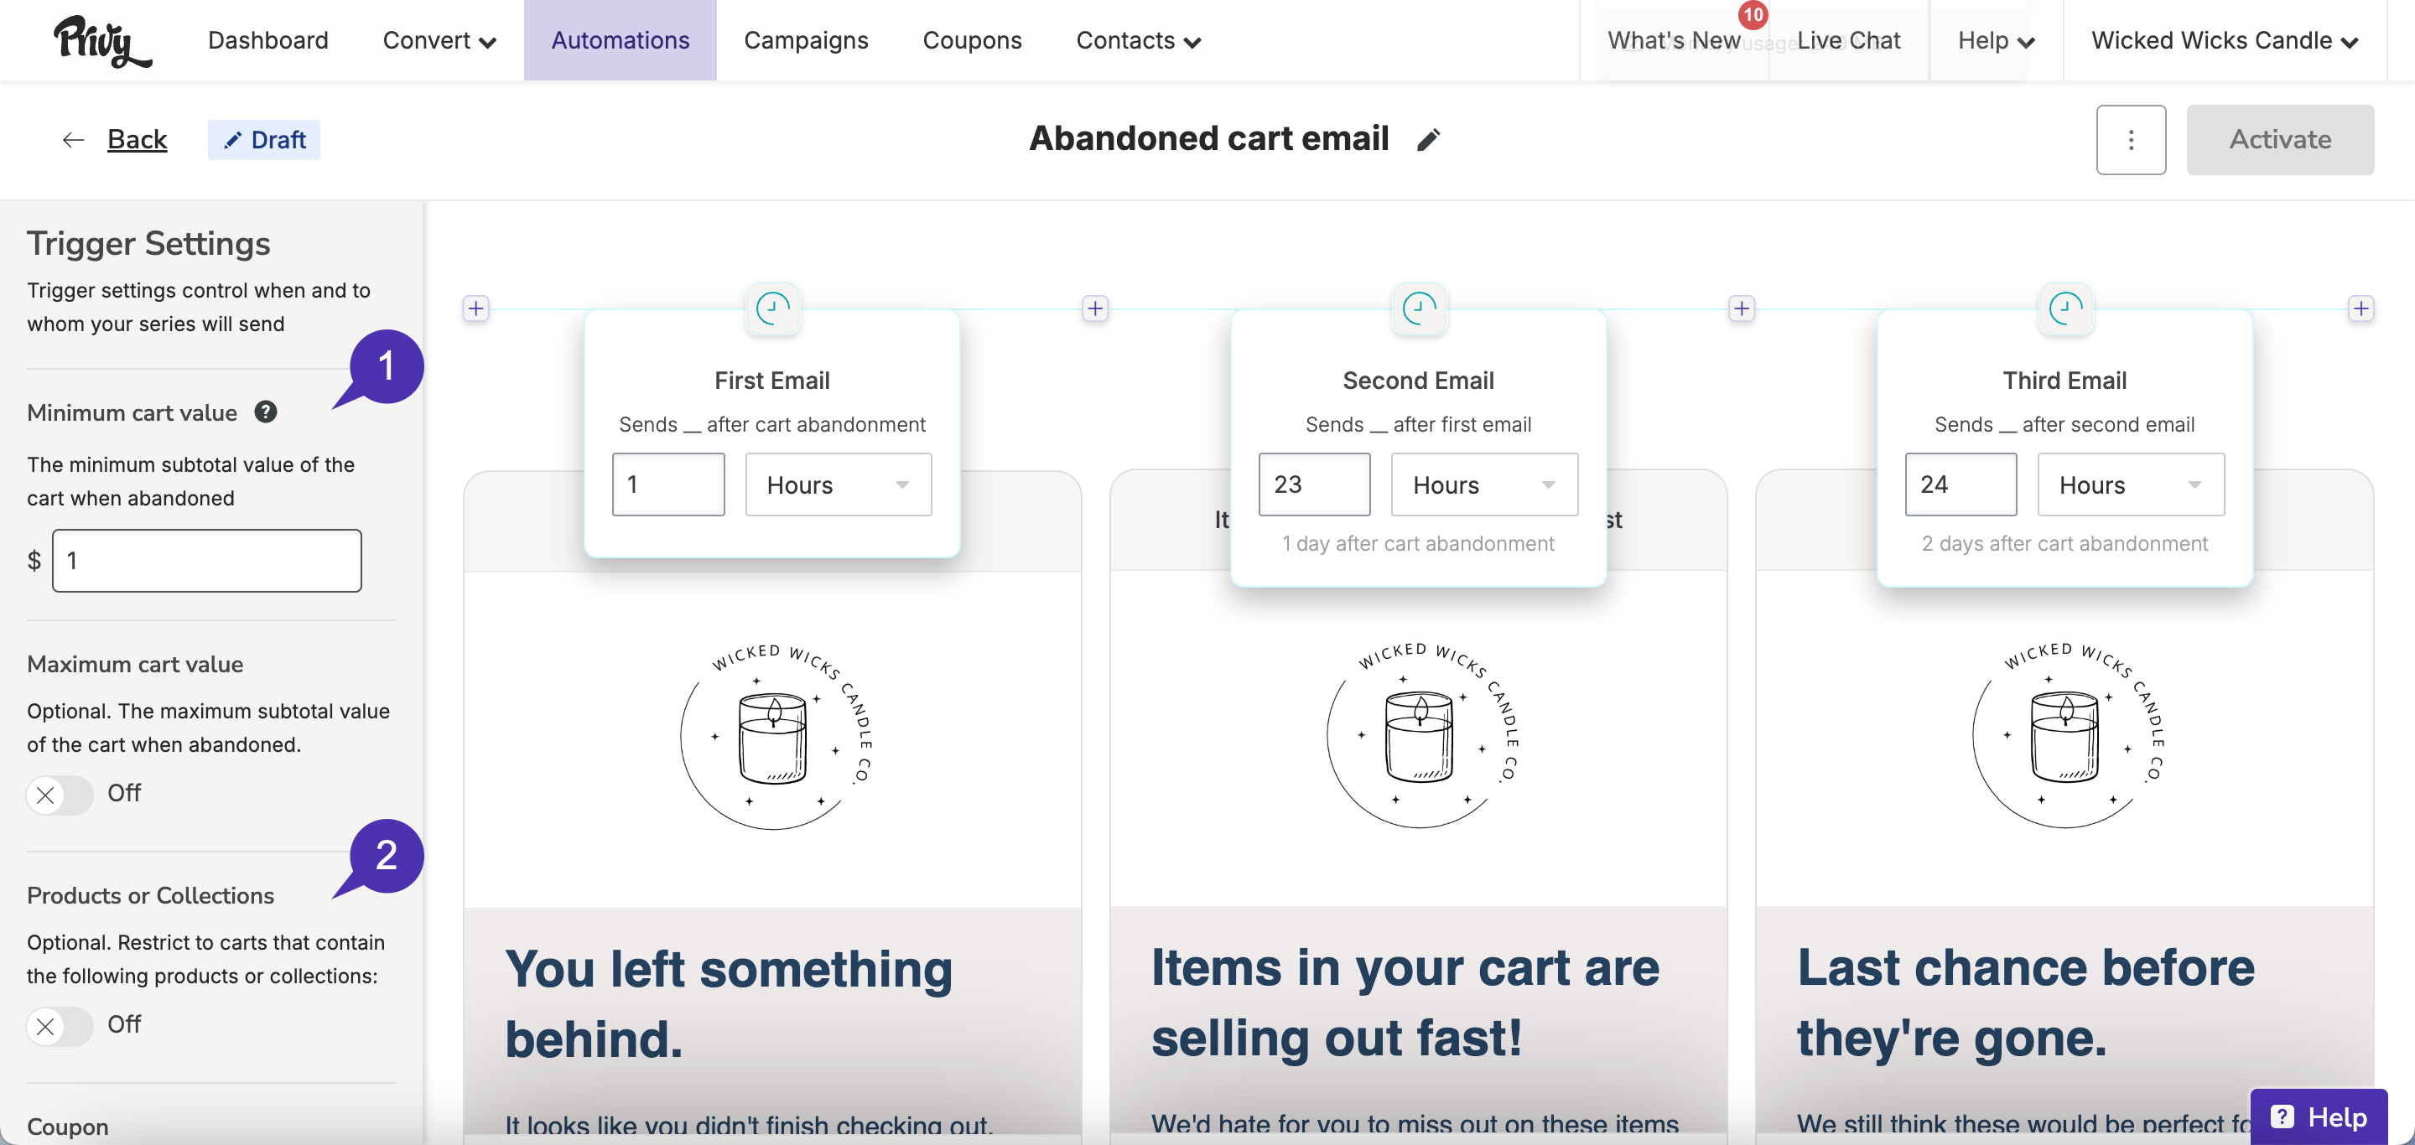Open the First Email Hours dropdown

pos(839,484)
